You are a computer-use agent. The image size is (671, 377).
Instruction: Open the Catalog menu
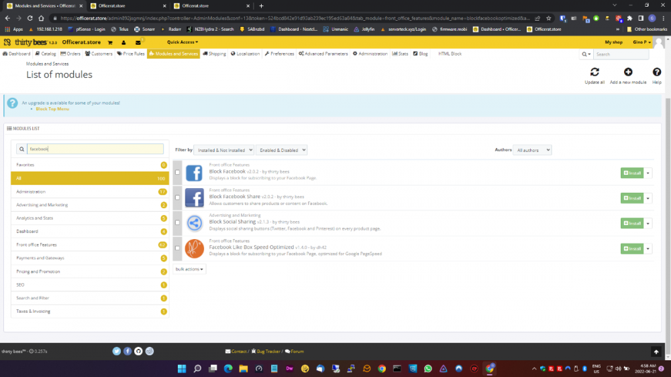coord(46,54)
